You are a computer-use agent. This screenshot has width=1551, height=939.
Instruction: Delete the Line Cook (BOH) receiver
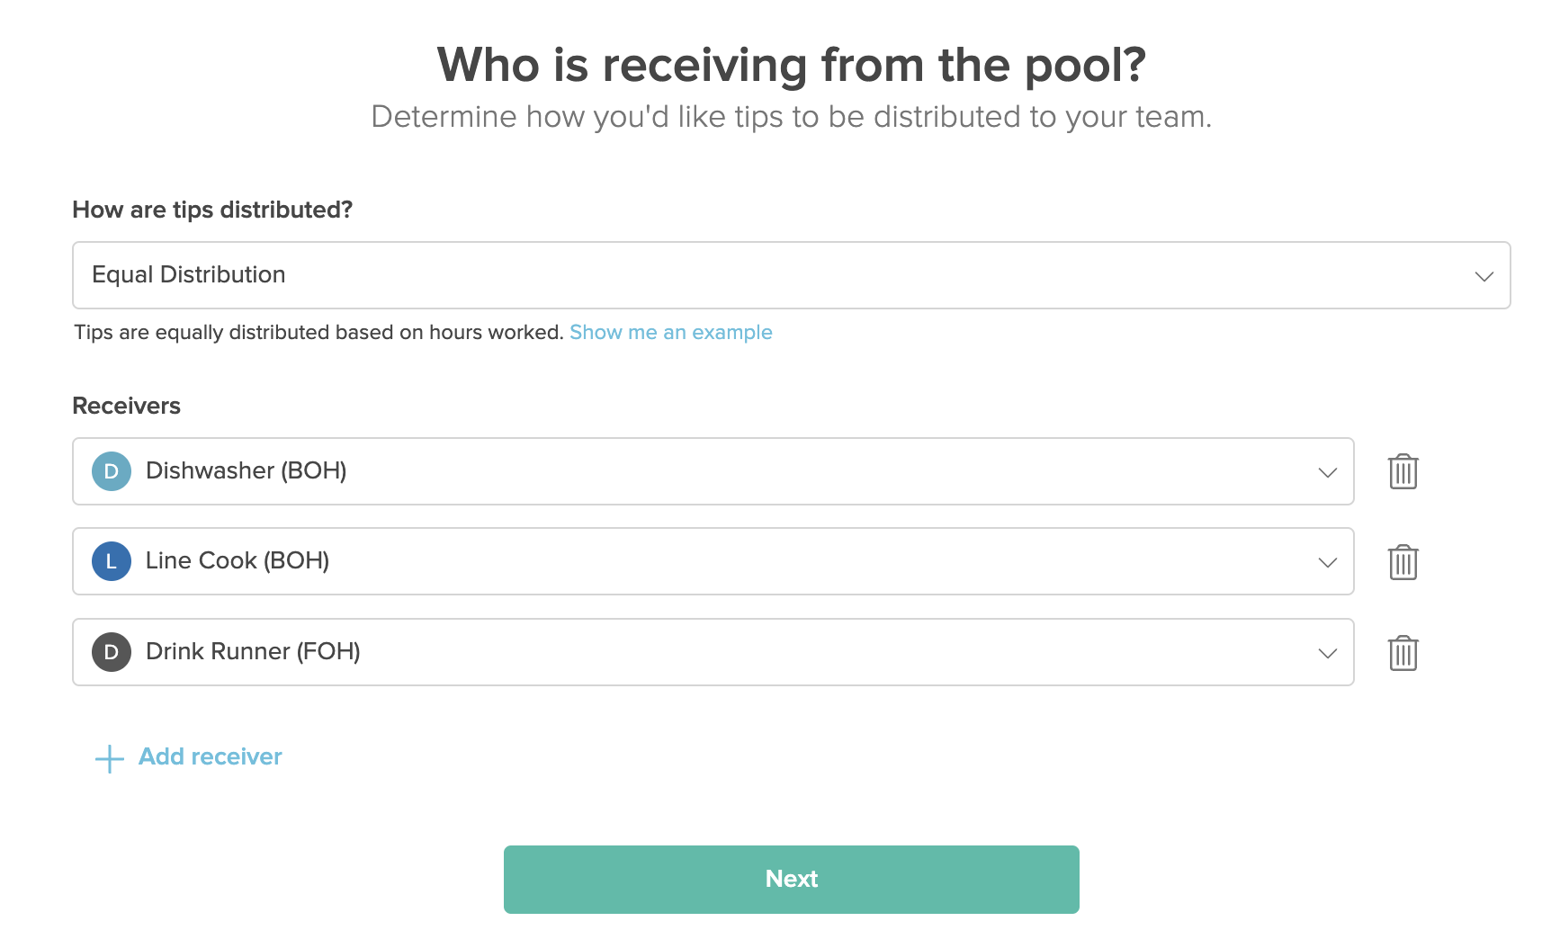(1402, 561)
